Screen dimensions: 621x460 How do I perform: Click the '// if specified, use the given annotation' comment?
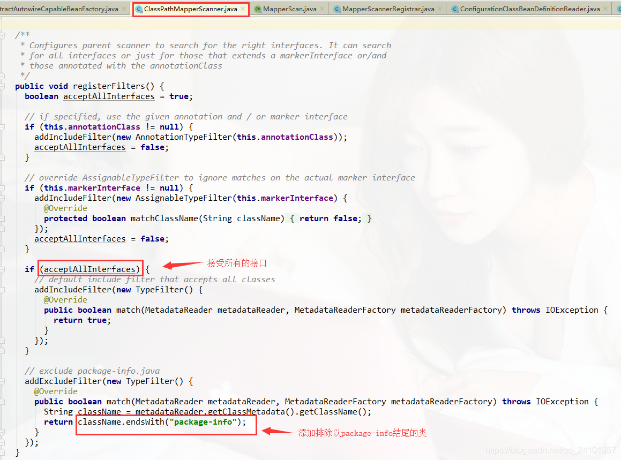(x=186, y=116)
